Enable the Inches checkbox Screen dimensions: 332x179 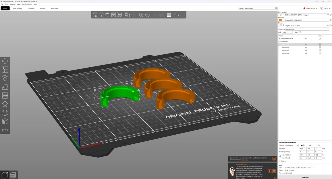281,161
